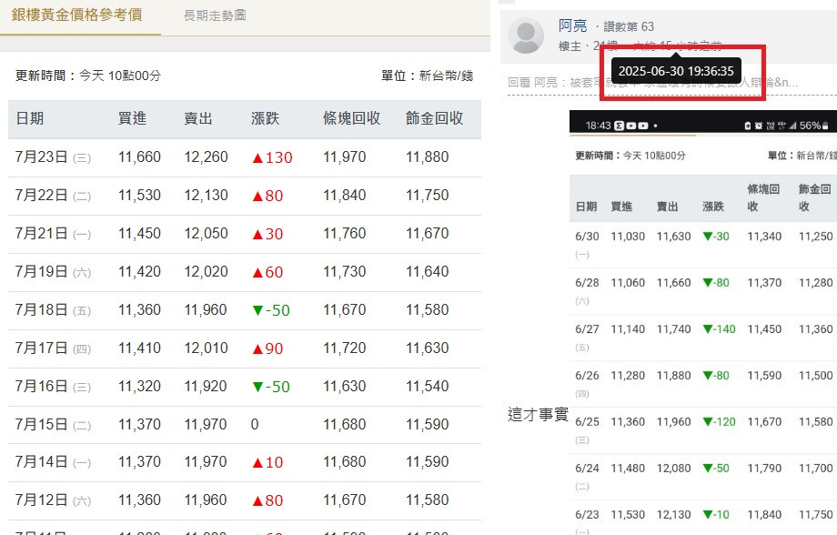Image resolution: width=837 pixels, height=535 pixels.
Task: Click the red ▲130 change on 7月23日
Action: (x=272, y=157)
